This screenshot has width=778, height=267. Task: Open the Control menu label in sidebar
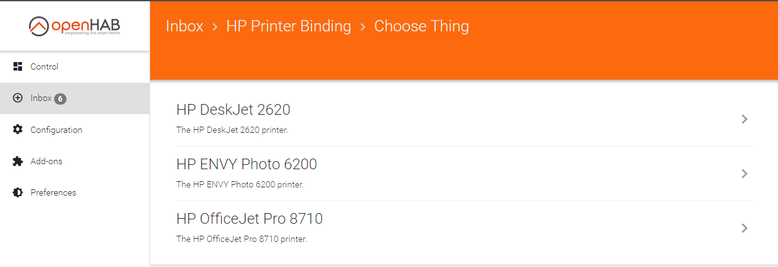45,66
